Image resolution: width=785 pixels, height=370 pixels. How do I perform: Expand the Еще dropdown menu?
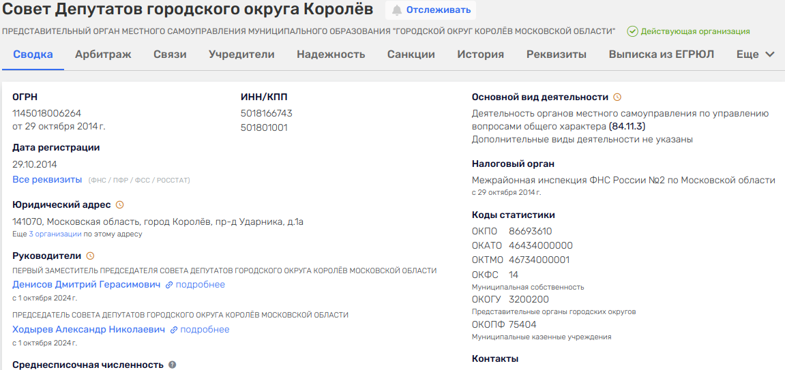tap(756, 55)
